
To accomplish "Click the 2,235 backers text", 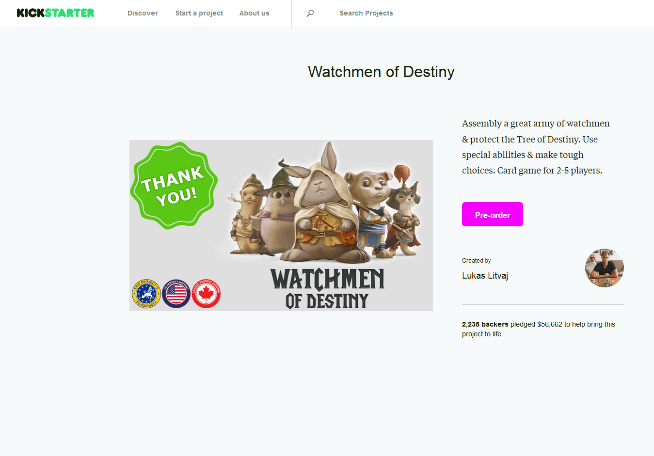I will coord(485,324).
